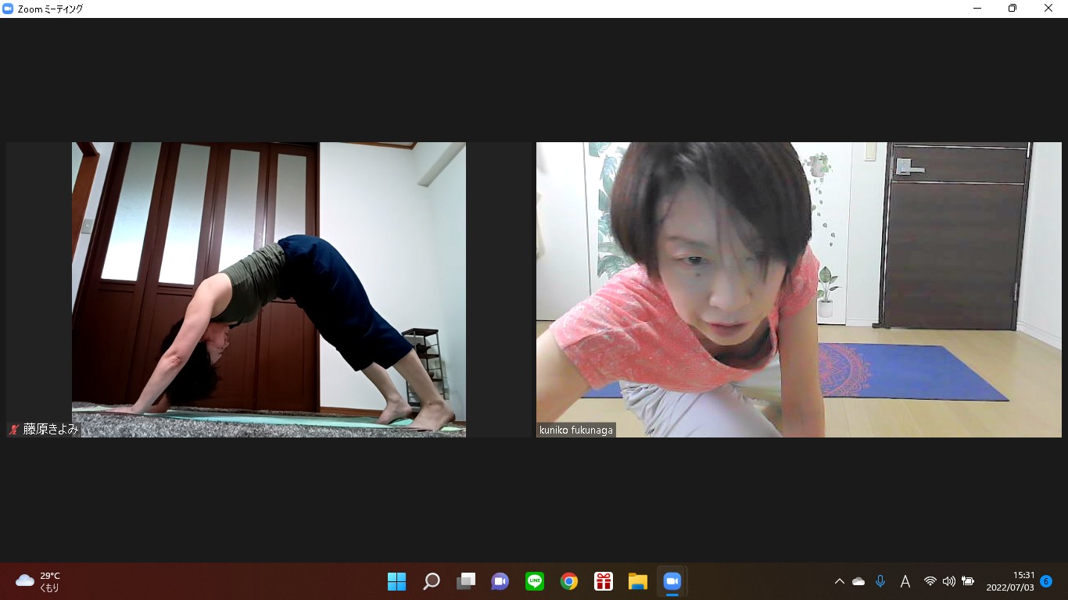
Task: Open Wi-Fi network settings in tray
Action: coord(930,581)
